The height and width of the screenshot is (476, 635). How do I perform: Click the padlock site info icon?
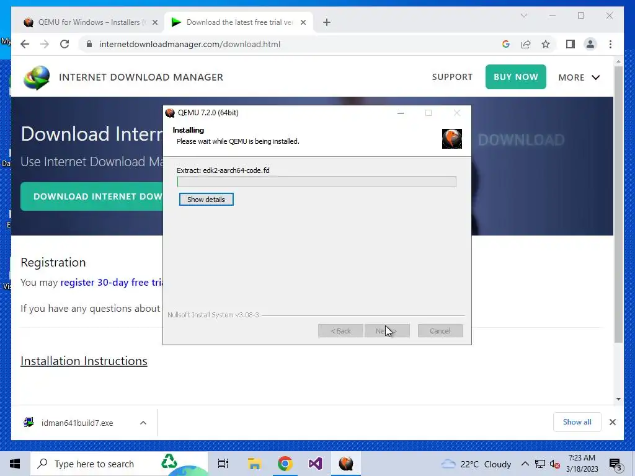pyautogui.click(x=89, y=44)
